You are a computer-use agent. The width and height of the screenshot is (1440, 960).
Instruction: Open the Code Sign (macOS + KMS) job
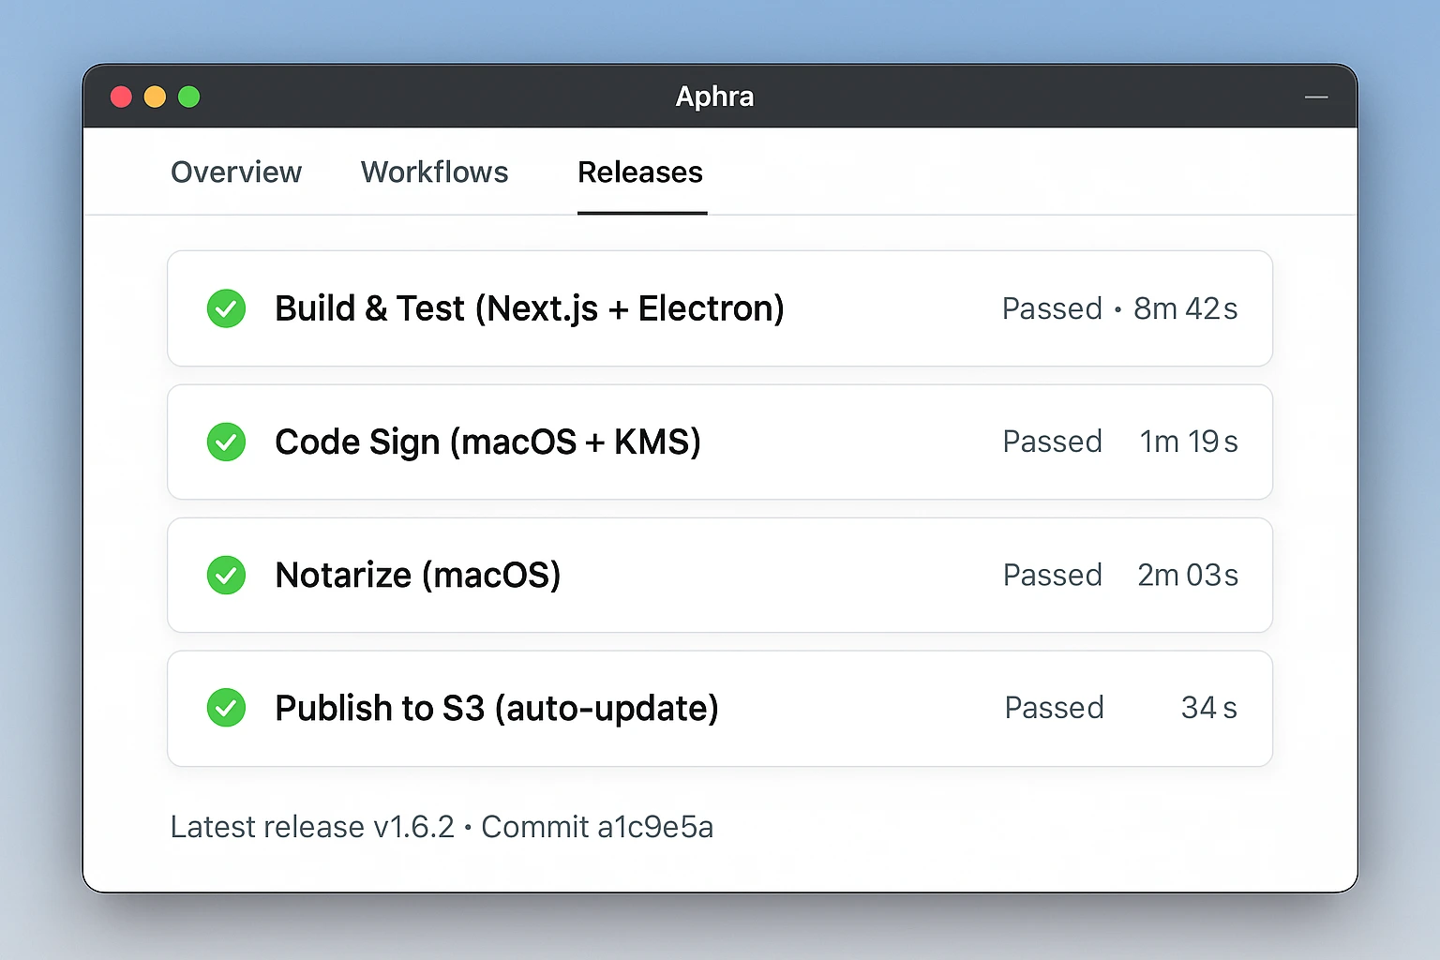click(x=487, y=442)
